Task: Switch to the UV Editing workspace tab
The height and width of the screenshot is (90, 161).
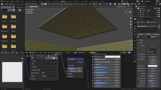Action: pos(48,1)
